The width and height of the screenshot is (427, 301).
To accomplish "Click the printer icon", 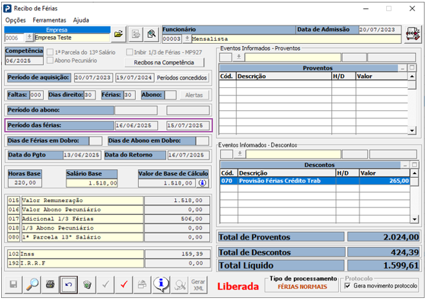I will (x=50, y=284).
